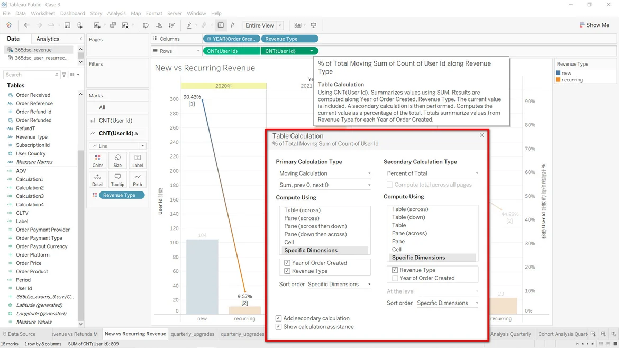Open the Size mark property

[x=117, y=160]
